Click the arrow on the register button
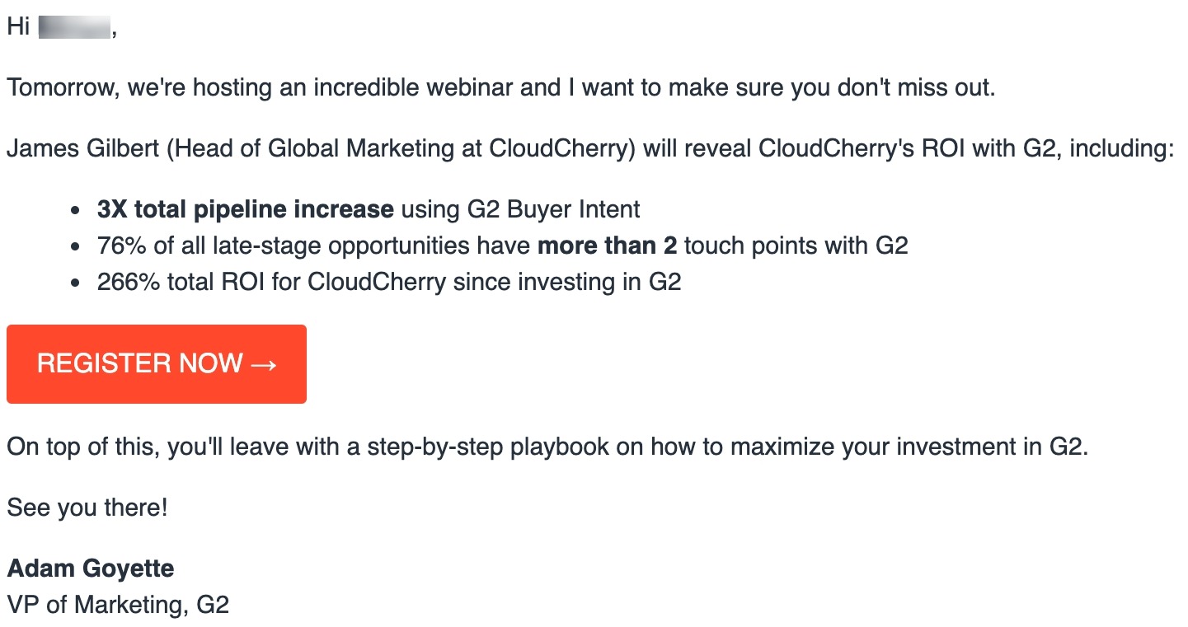 (263, 364)
